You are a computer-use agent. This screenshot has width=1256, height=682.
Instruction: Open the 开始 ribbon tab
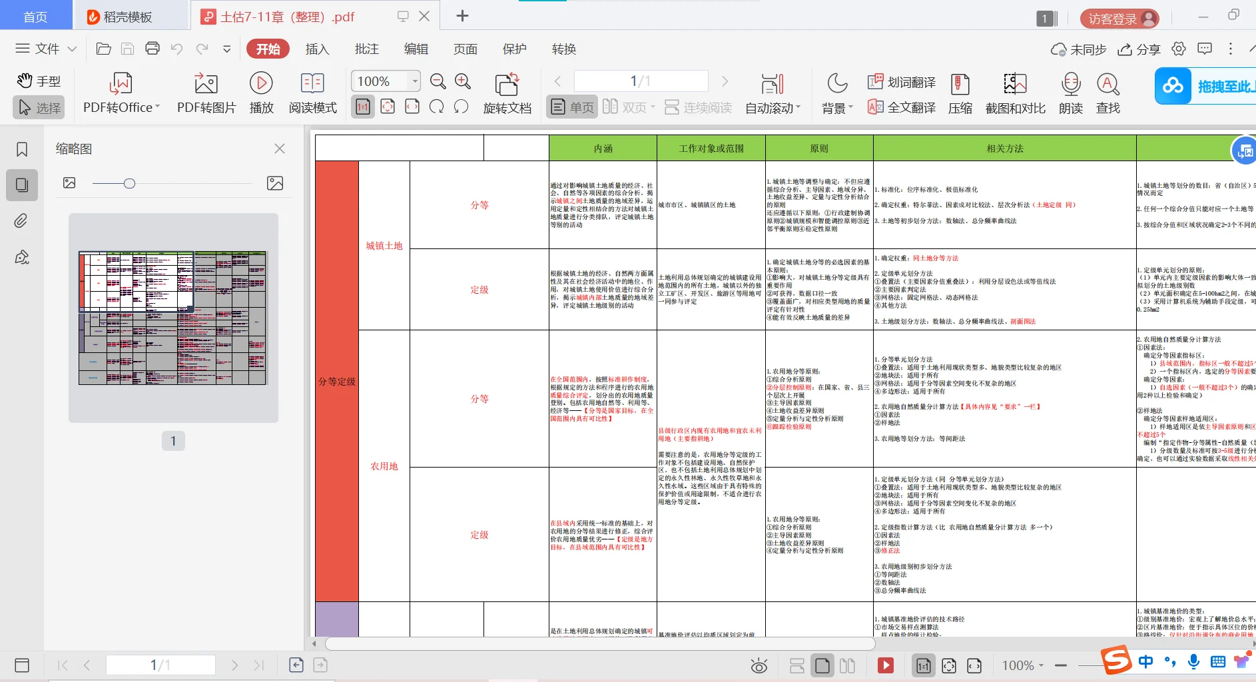pos(268,49)
